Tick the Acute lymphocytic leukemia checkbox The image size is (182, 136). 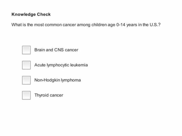[x=26, y=65]
